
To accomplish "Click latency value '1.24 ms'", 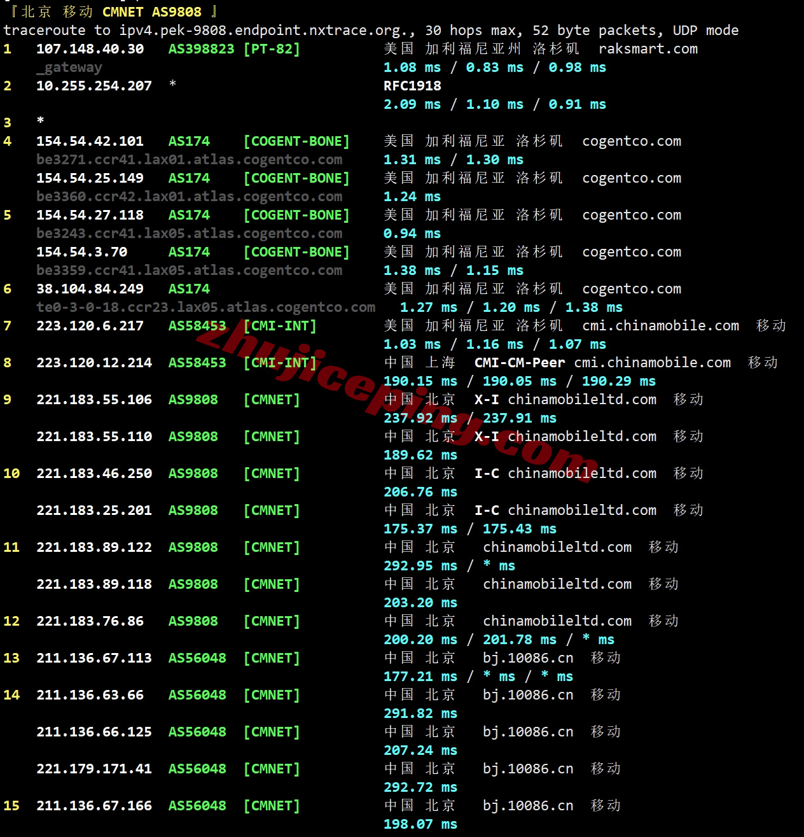I will point(412,197).
